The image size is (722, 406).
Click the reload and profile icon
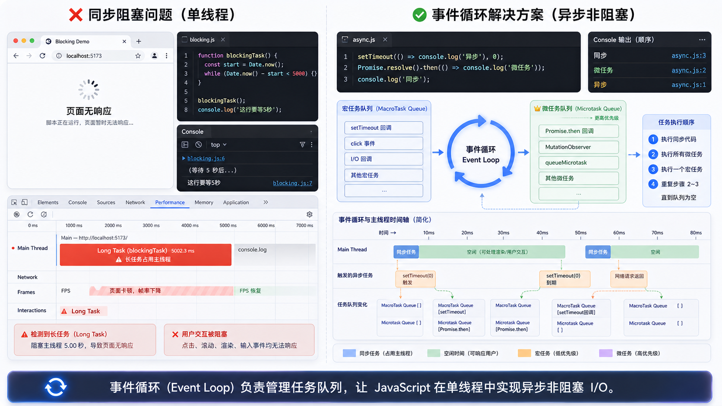click(x=30, y=214)
